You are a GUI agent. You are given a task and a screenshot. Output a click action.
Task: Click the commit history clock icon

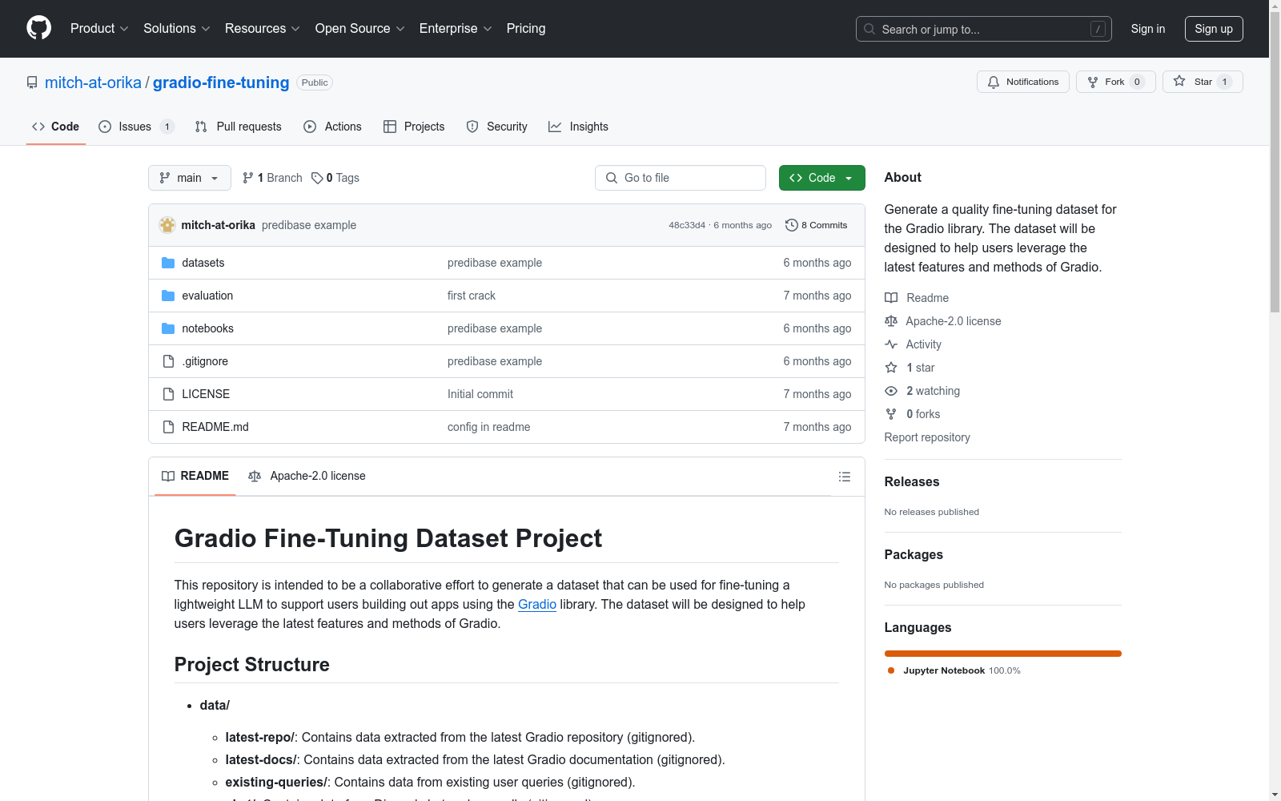click(x=791, y=225)
